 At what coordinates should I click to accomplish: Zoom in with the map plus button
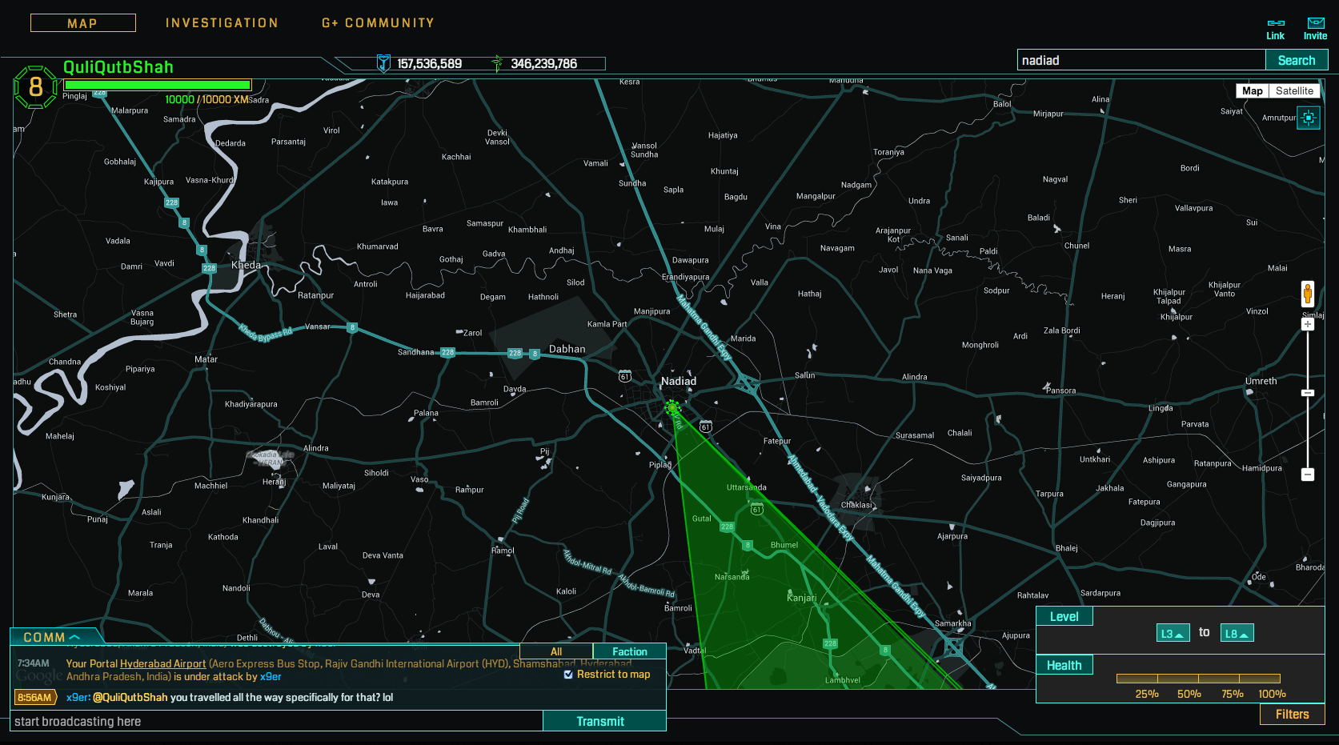point(1308,324)
